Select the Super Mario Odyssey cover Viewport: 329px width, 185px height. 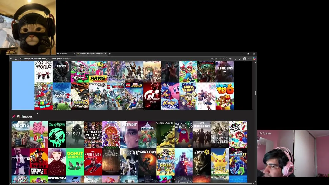tap(43, 96)
